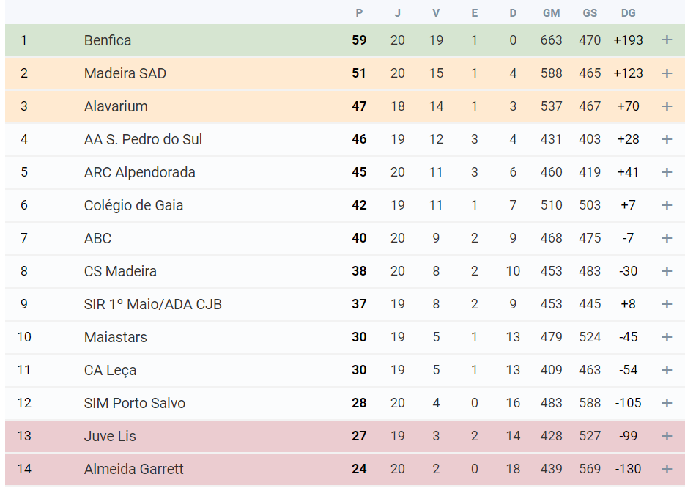Click the GM column header

(x=551, y=13)
